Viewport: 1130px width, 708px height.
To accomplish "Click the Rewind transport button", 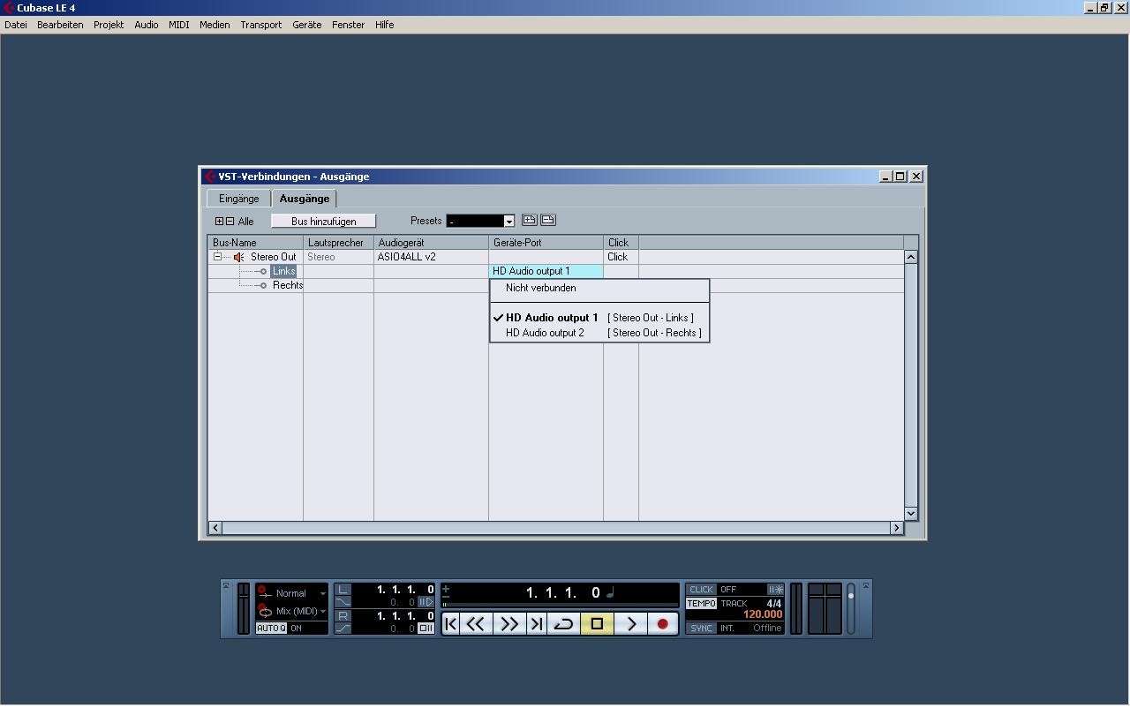I will click(476, 624).
